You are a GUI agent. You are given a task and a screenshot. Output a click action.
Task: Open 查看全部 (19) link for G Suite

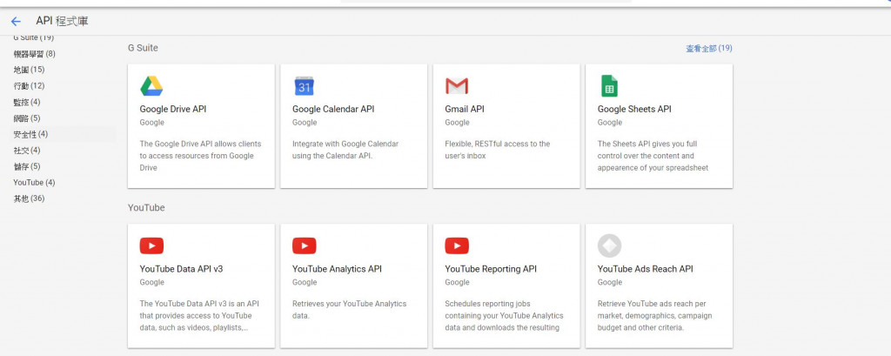(708, 49)
